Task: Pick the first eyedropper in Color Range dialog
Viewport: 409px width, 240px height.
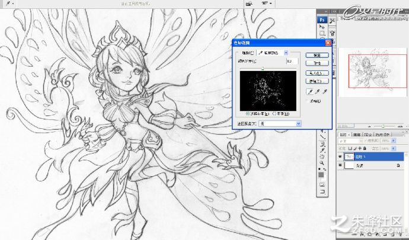Action: coord(310,92)
